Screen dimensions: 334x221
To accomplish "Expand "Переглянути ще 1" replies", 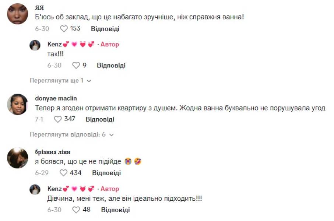I will pos(60,80).
